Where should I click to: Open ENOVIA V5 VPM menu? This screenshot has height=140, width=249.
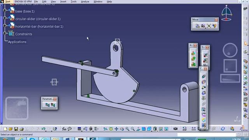coord(23,2)
